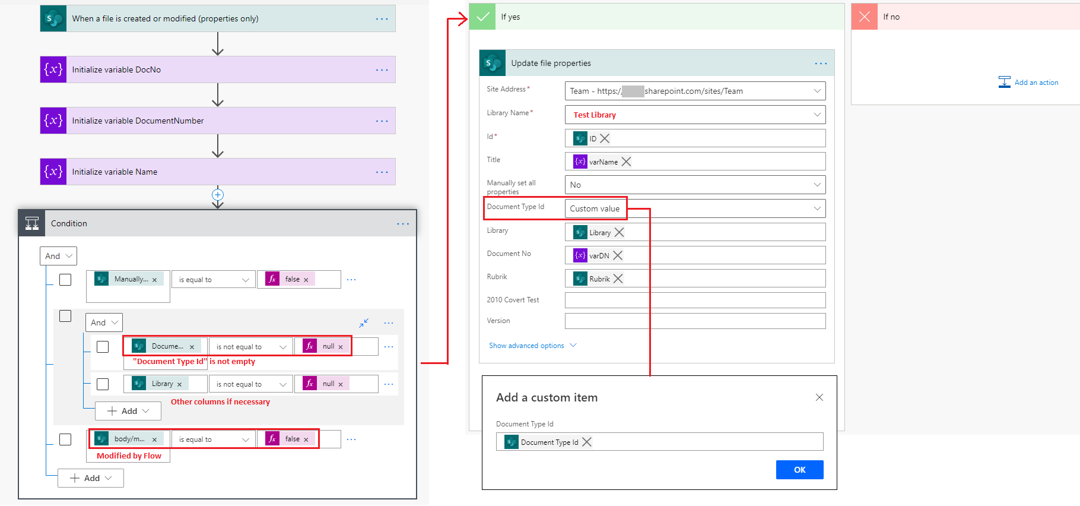
Task: Open the Condition card options menu
Action: pyautogui.click(x=403, y=224)
